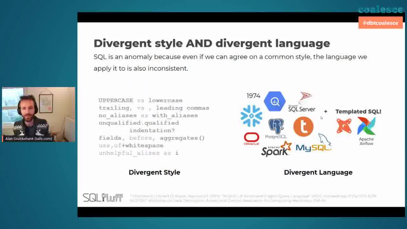This screenshot has height=229, width=407.
Task: Select the Divergent Style label
Action: click(154, 172)
